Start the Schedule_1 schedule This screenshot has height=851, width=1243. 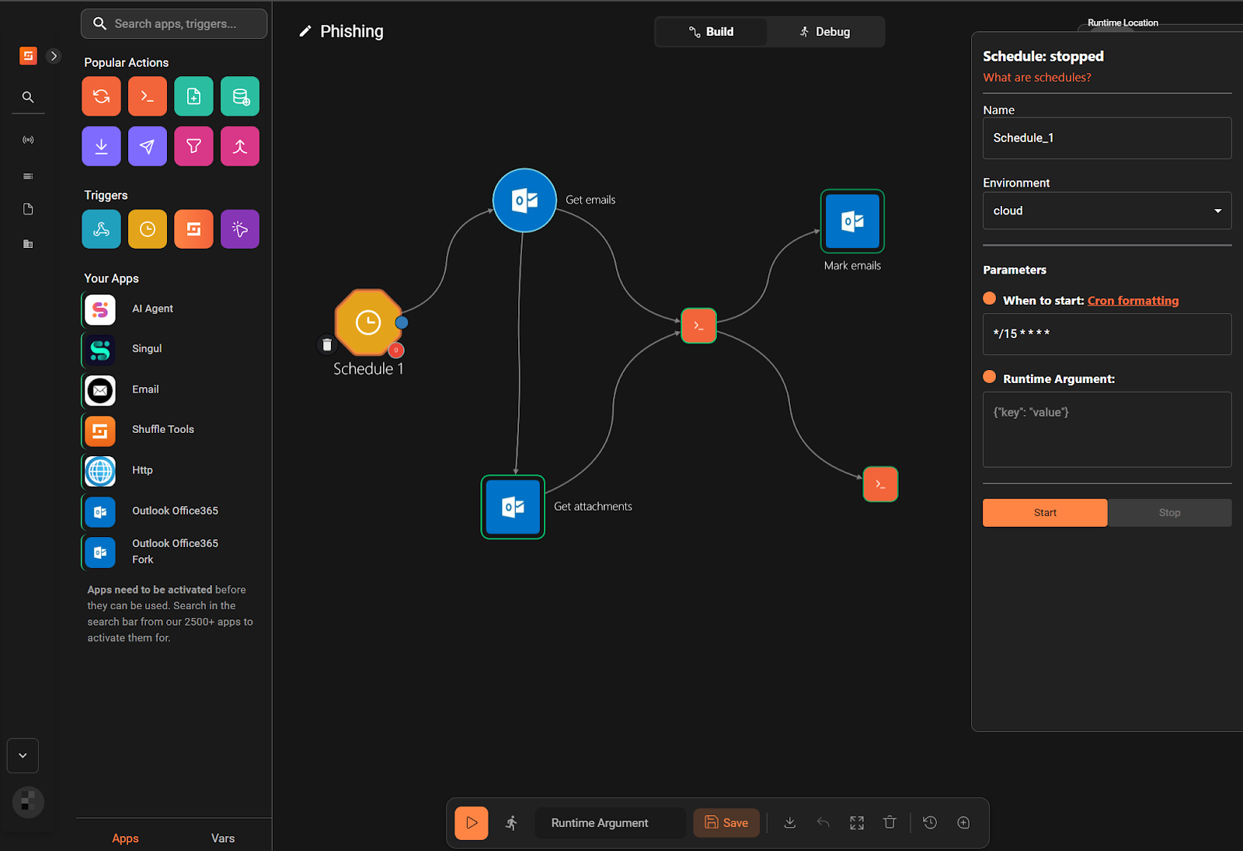1044,512
